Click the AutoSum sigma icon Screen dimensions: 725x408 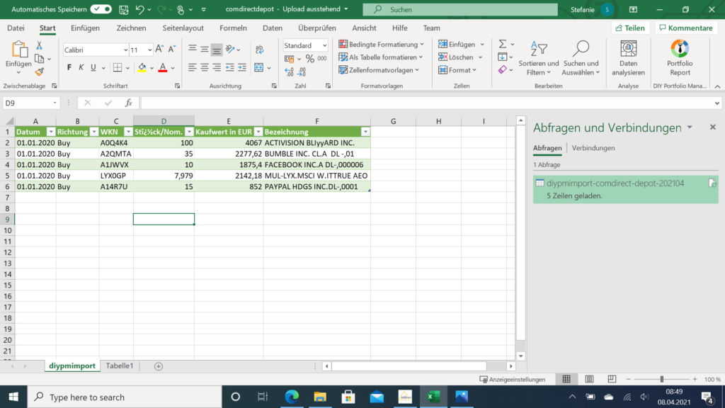(503, 44)
